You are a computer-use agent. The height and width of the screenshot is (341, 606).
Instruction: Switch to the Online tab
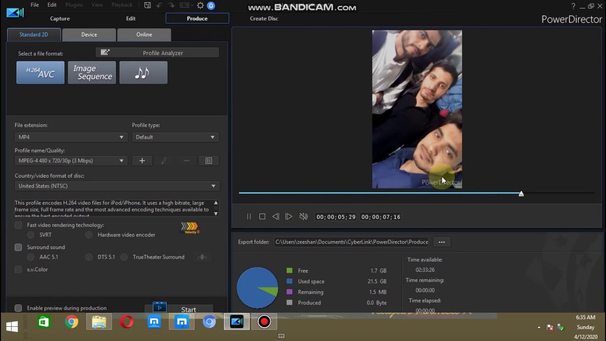pos(144,35)
